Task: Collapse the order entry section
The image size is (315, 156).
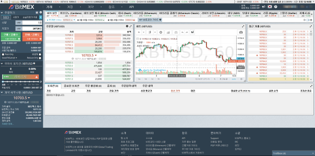Action: [x=1, y=12]
